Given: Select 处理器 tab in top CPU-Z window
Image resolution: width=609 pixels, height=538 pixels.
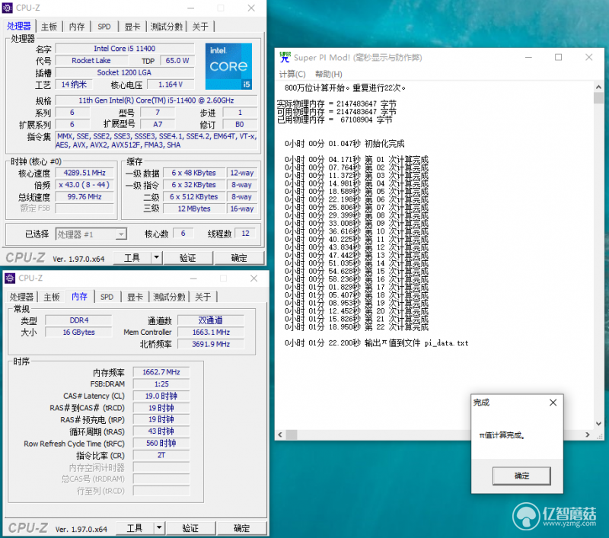Looking at the screenshot, I should click(18, 26).
